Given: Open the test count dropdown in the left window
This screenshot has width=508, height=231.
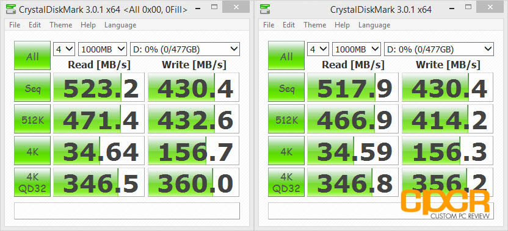Looking at the screenshot, I should [64, 49].
